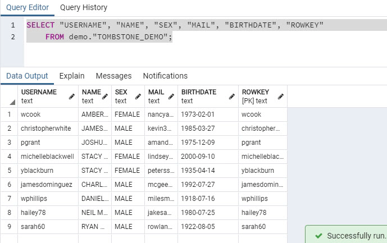Click the 'michelleblackwell' username cell
Viewport: 387px width, 243px height.
coord(48,157)
